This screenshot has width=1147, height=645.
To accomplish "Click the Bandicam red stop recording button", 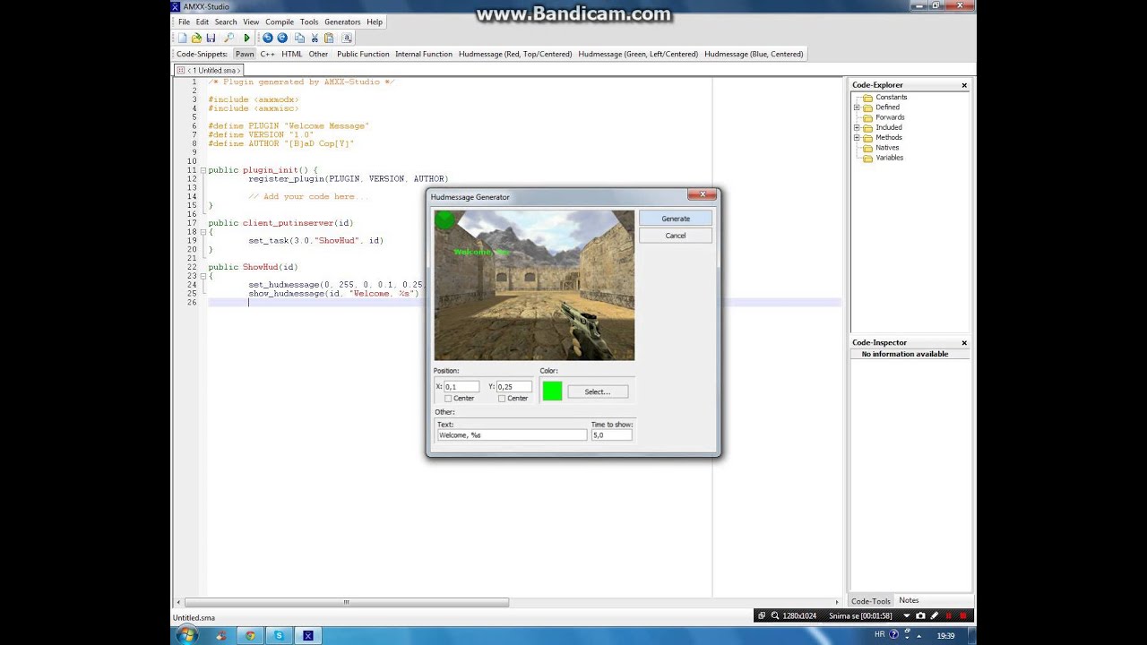I will click(963, 615).
